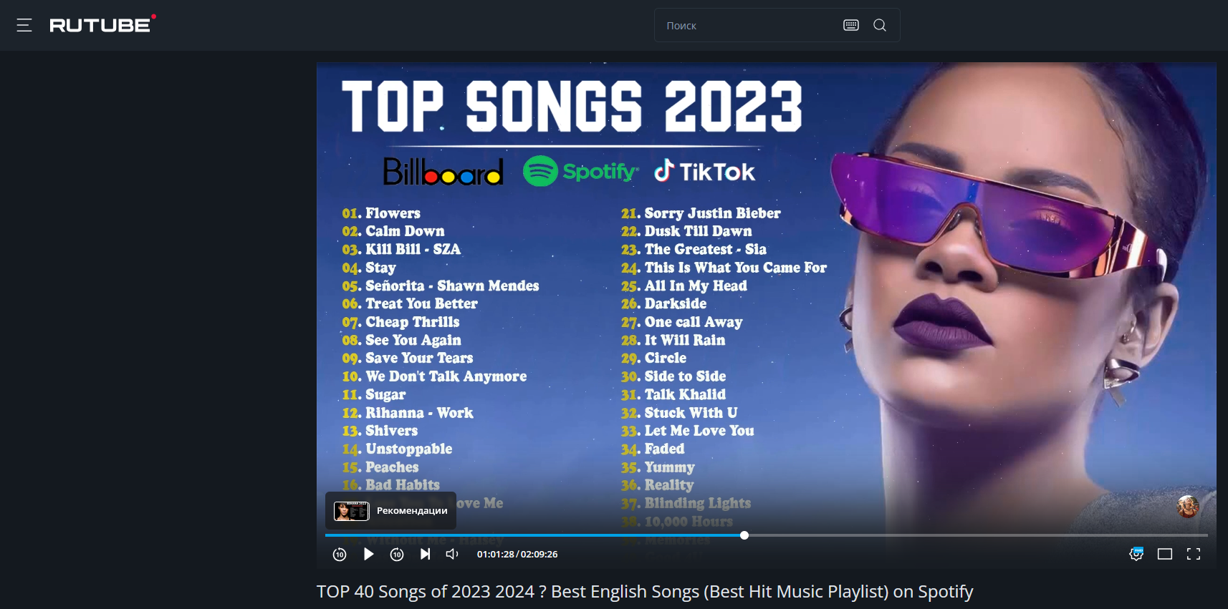1228x609 pixels.
Task: Skip forward 10 seconds
Action: tap(397, 554)
